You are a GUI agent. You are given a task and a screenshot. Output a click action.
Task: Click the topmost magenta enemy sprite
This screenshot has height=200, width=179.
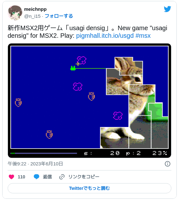pos(82,60)
